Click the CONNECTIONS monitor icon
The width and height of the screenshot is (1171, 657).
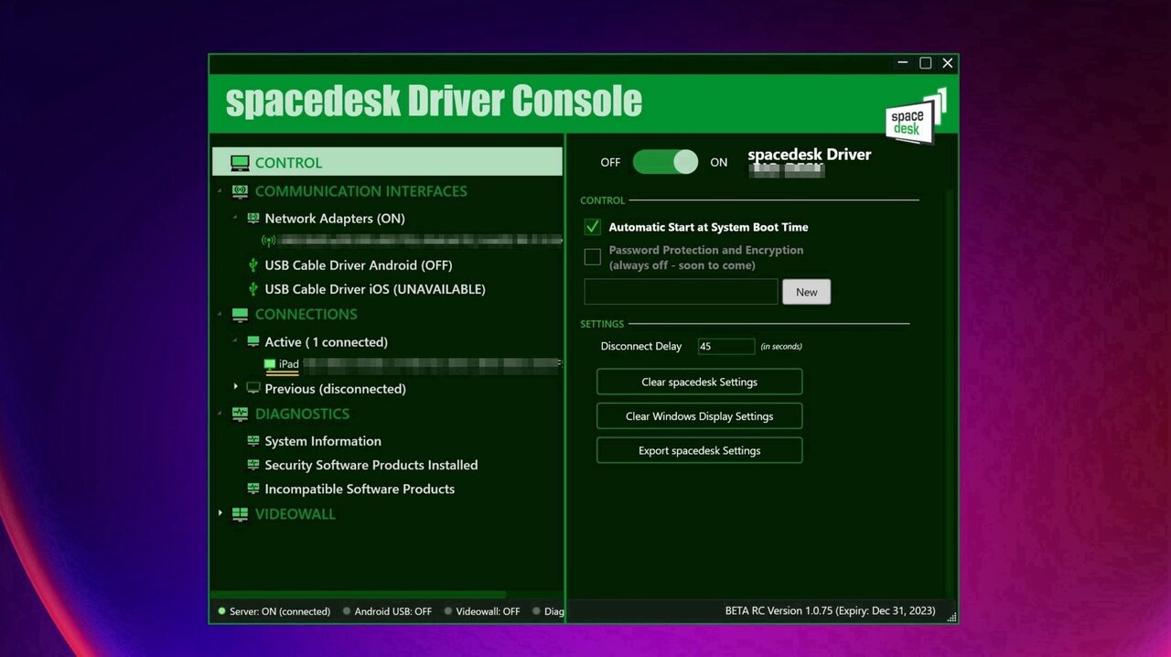(x=240, y=315)
